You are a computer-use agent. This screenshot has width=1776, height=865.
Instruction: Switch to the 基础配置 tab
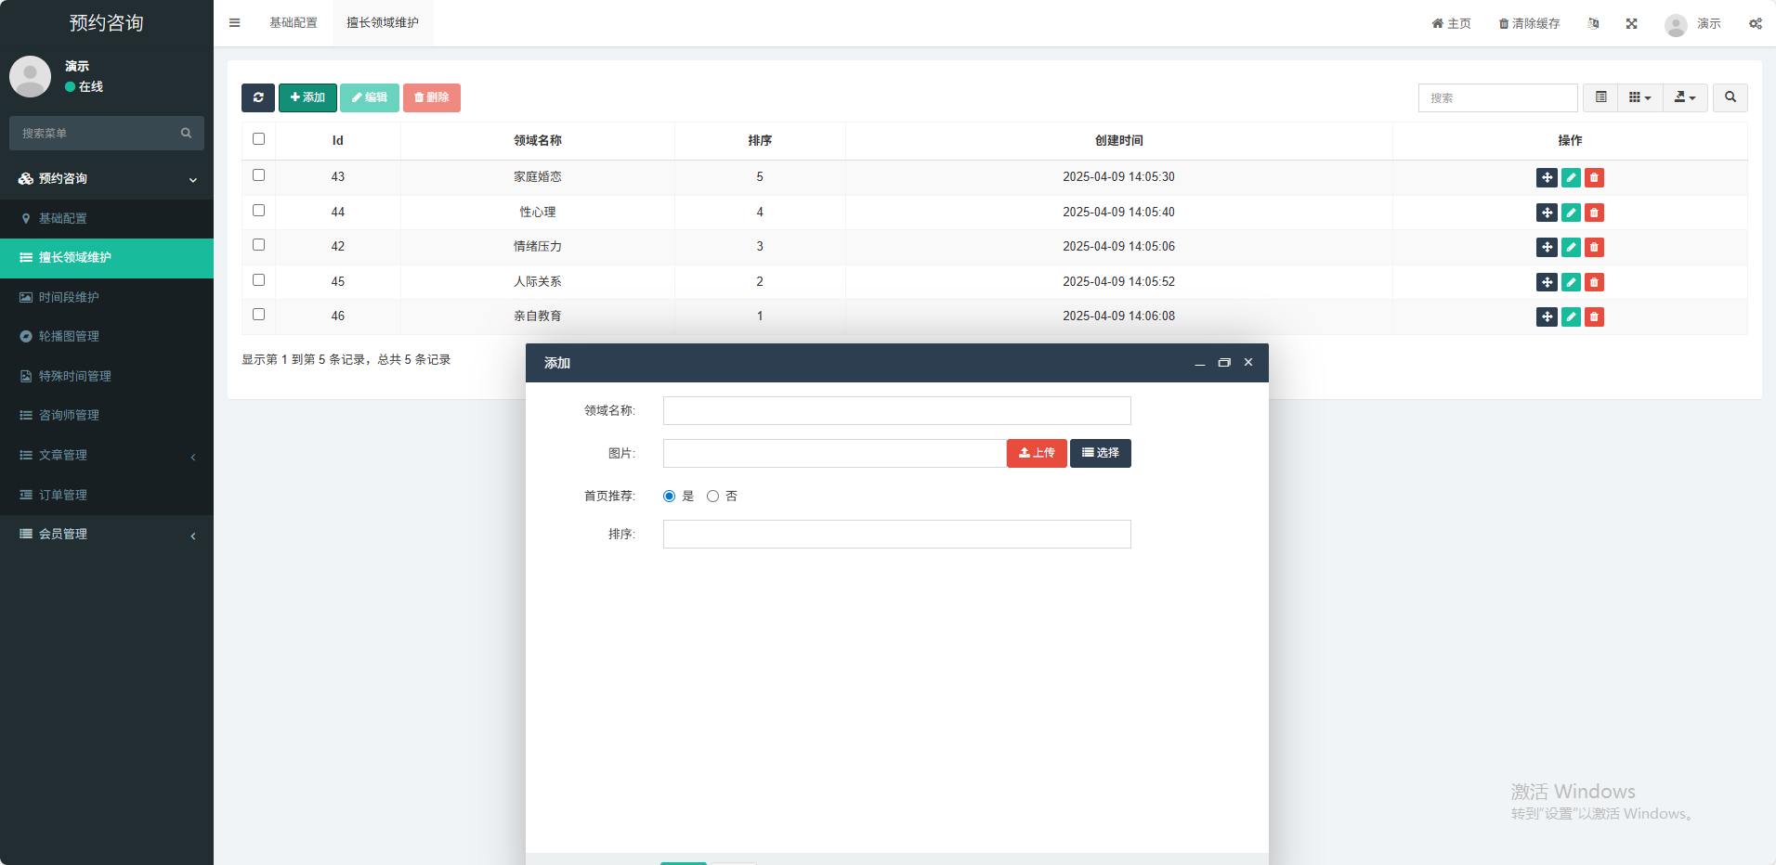(x=294, y=23)
